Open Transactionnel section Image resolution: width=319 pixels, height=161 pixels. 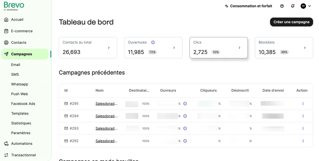pyautogui.click(x=23, y=155)
